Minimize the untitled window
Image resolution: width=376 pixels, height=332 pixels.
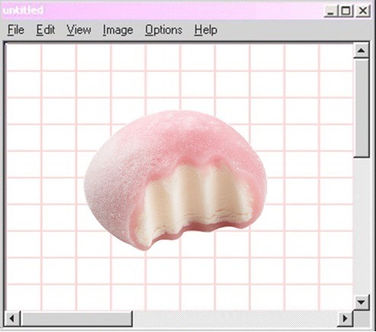point(330,11)
